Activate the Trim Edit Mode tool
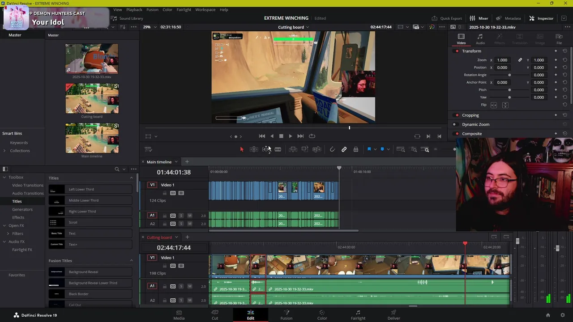Screen dimensions: 573x322 click(254, 149)
